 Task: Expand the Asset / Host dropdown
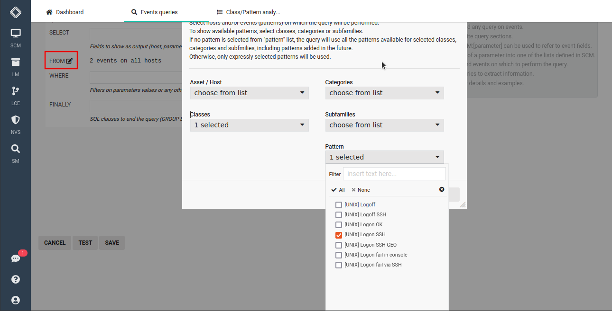tap(249, 93)
